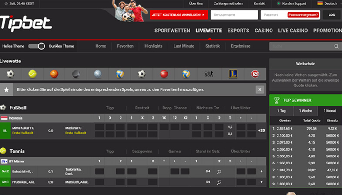
Task: Select the ice hockey puck icon
Action: pos(76,74)
